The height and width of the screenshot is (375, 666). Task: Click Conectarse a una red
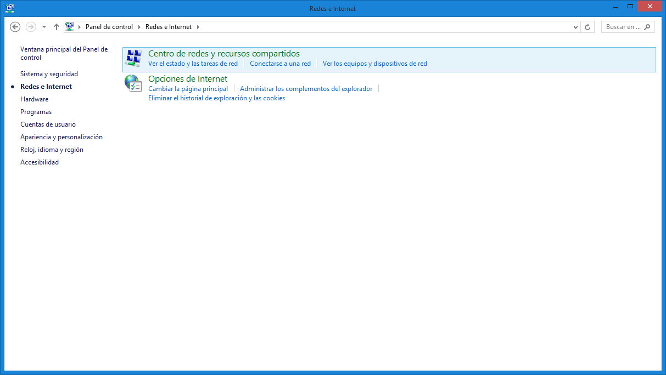point(280,64)
